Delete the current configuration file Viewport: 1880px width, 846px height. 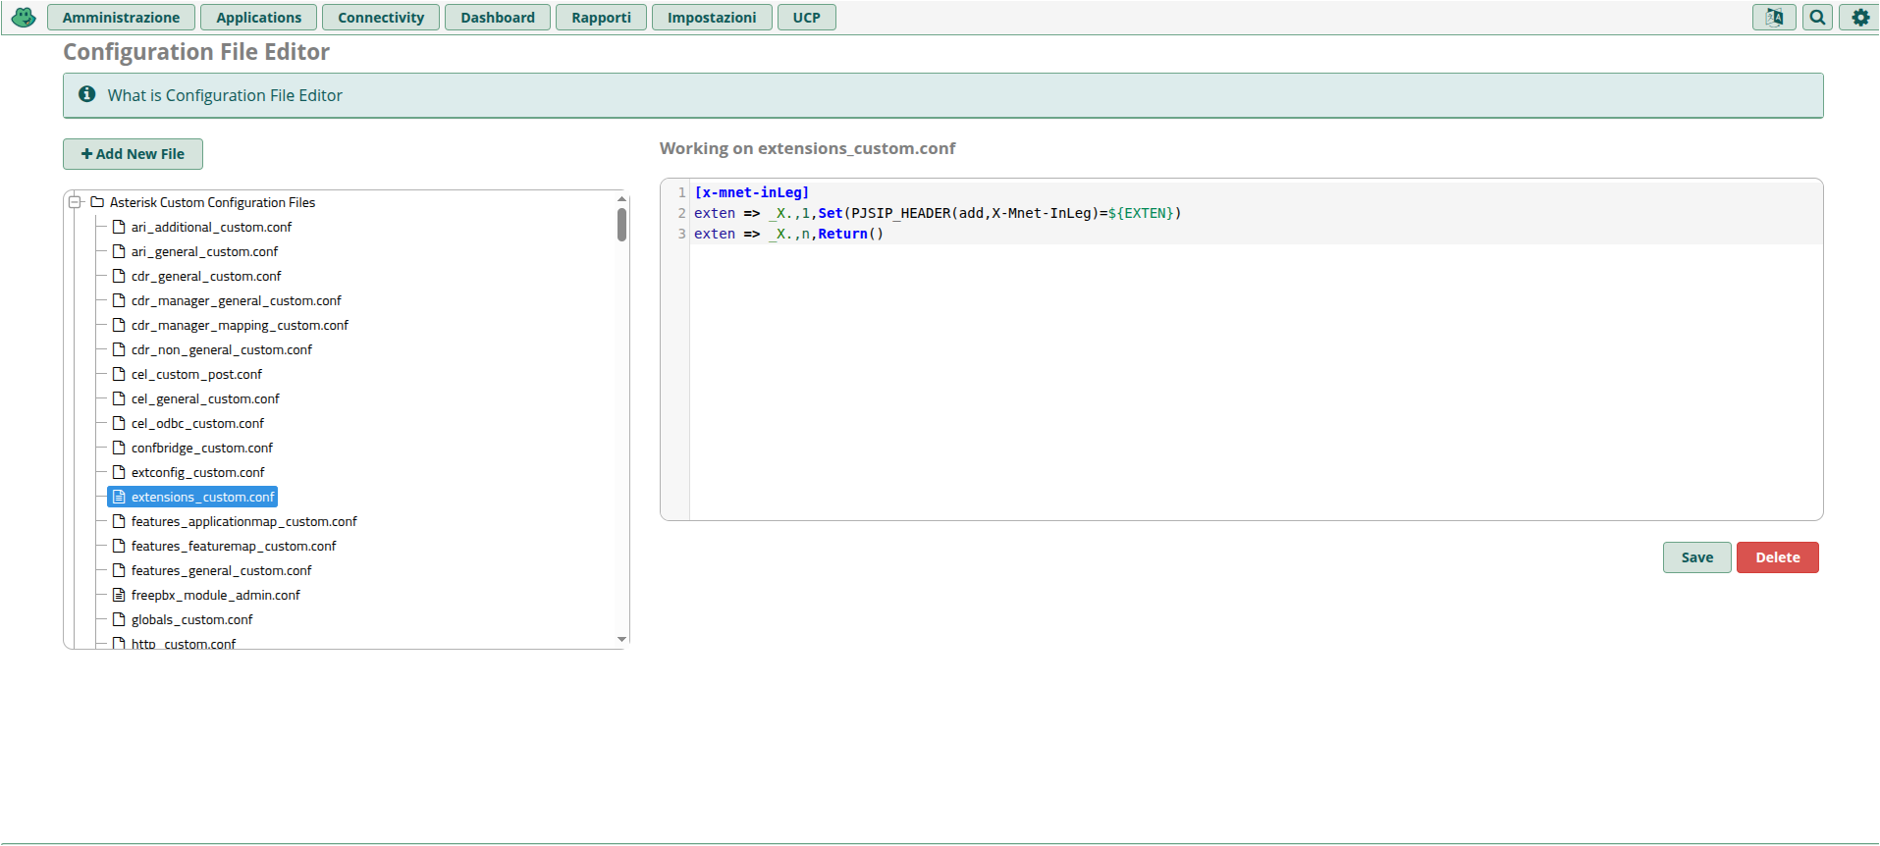point(1777,557)
